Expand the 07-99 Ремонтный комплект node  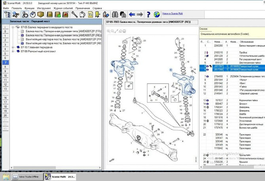click(13, 51)
